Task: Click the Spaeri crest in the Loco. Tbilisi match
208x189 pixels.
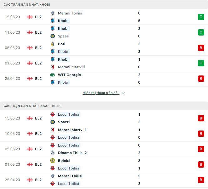Action: point(53,122)
